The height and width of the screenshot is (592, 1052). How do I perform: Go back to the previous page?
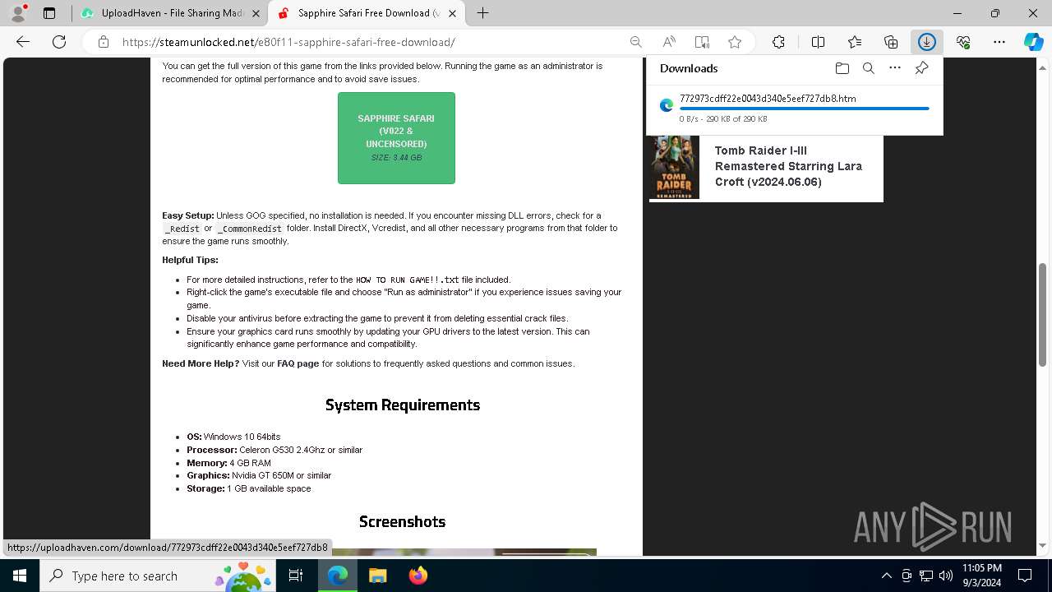click(x=23, y=42)
